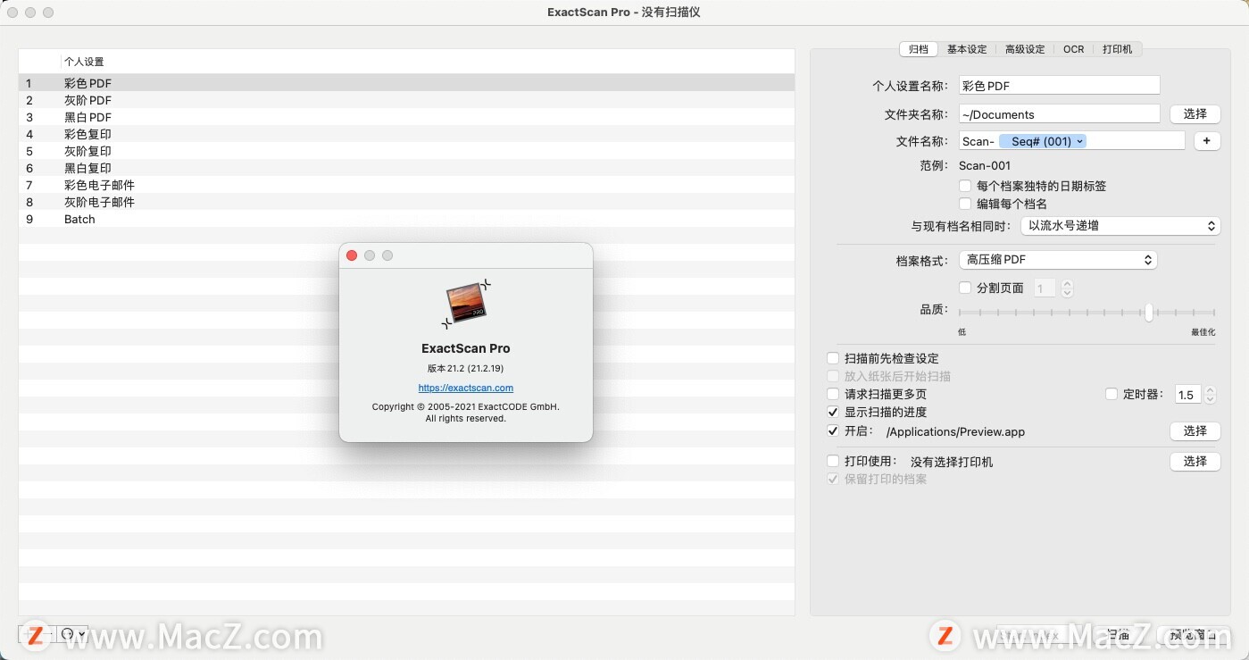Click 选择 button for printer selection
Image resolution: width=1249 pixels, height=660 pixels.
(x=1195, y=461)
